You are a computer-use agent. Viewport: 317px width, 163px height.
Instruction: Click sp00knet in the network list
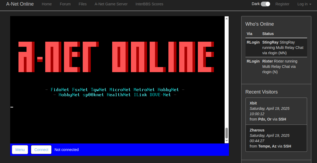[x=93, y=95]
